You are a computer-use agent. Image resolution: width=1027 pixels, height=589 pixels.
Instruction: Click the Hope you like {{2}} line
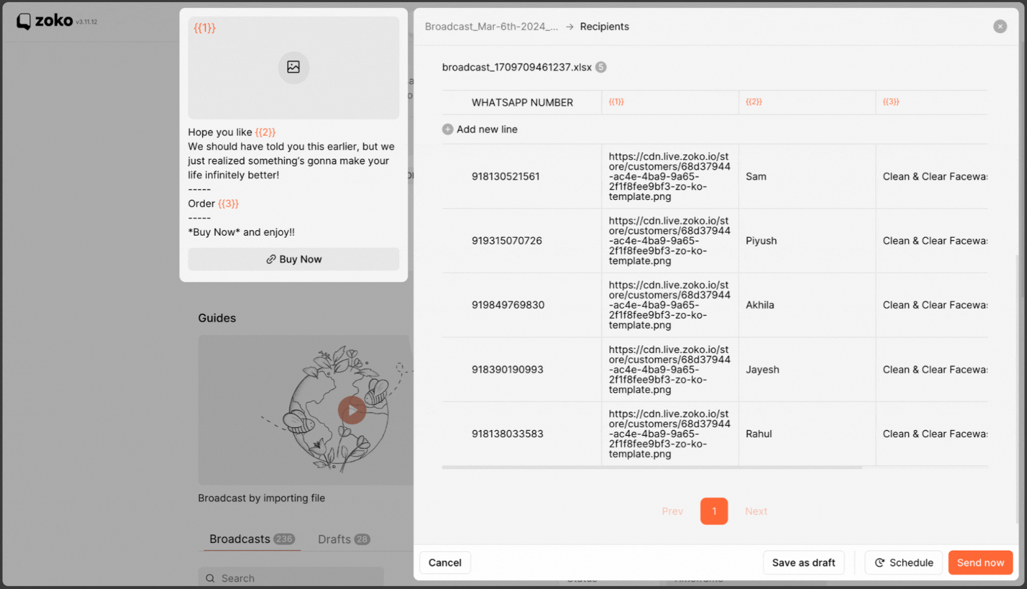[x=232, y=132]
